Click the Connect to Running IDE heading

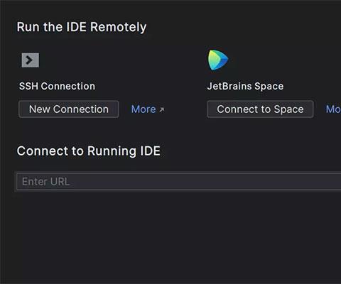[89, 151]
